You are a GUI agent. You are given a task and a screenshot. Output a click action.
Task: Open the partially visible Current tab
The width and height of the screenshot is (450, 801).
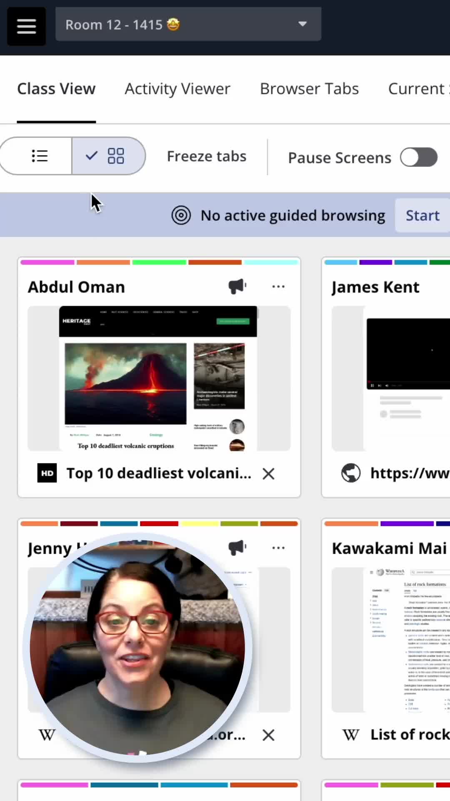coord(418,89)
